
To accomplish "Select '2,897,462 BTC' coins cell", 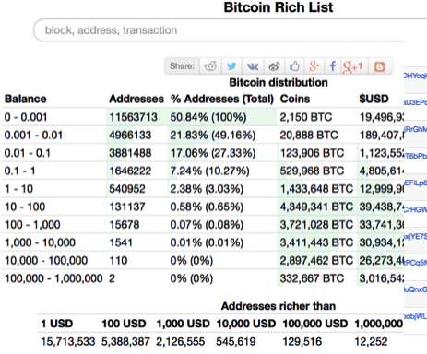I will click(316, 260).
